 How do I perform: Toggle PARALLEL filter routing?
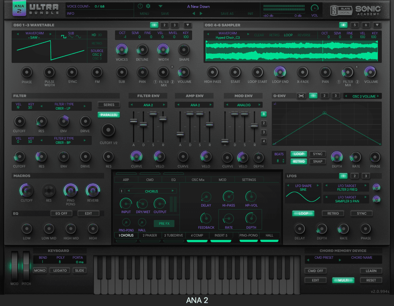(x=109, y=115)
